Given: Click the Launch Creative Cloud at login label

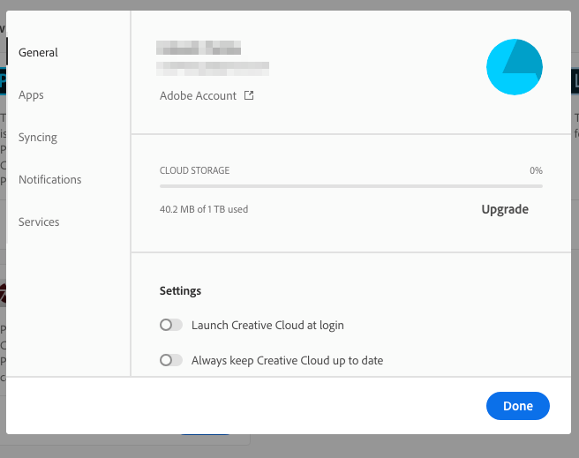Looking at the screenshot, I should coord(267,325).
